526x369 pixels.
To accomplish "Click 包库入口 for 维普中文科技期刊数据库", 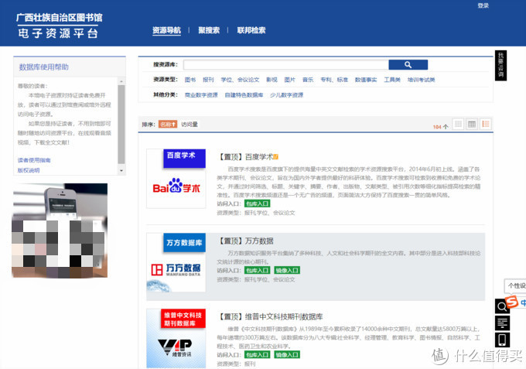I will pos(258,354).
